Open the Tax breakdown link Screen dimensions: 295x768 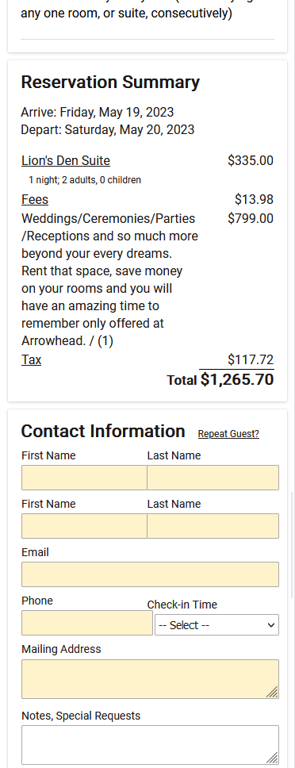[x=31, y=359]
